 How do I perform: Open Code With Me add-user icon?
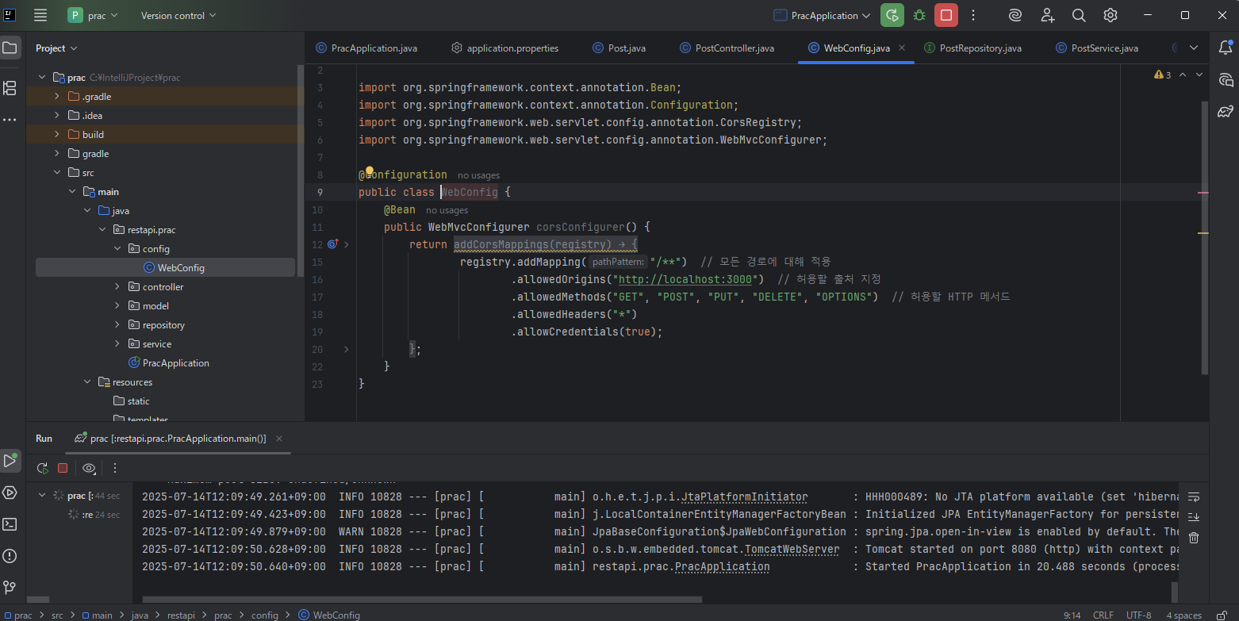[1048, 15]
